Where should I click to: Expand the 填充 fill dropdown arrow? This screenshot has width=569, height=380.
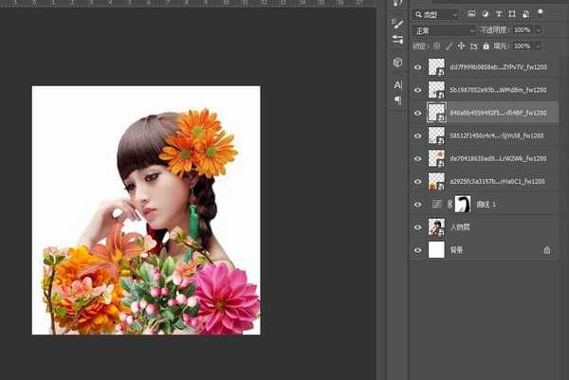(539, 45)
